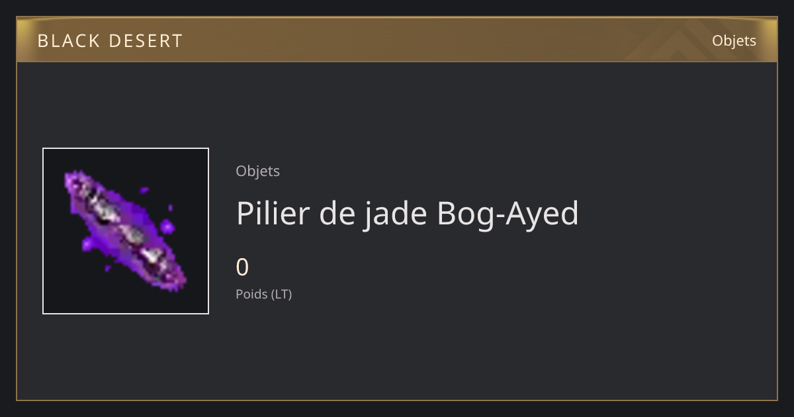This screenshot has height=417, width=794.
Task: Click the Poids (LT) label
Action: (x=264, y=294)
